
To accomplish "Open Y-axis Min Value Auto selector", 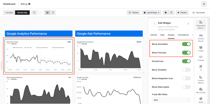I will pos(171,100).
